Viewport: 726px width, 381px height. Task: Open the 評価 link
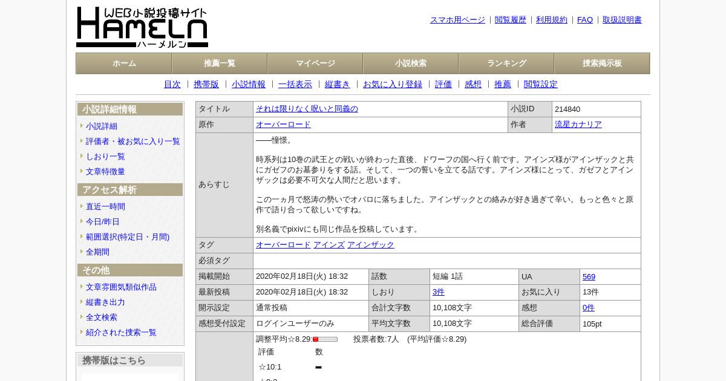point(443,85)
